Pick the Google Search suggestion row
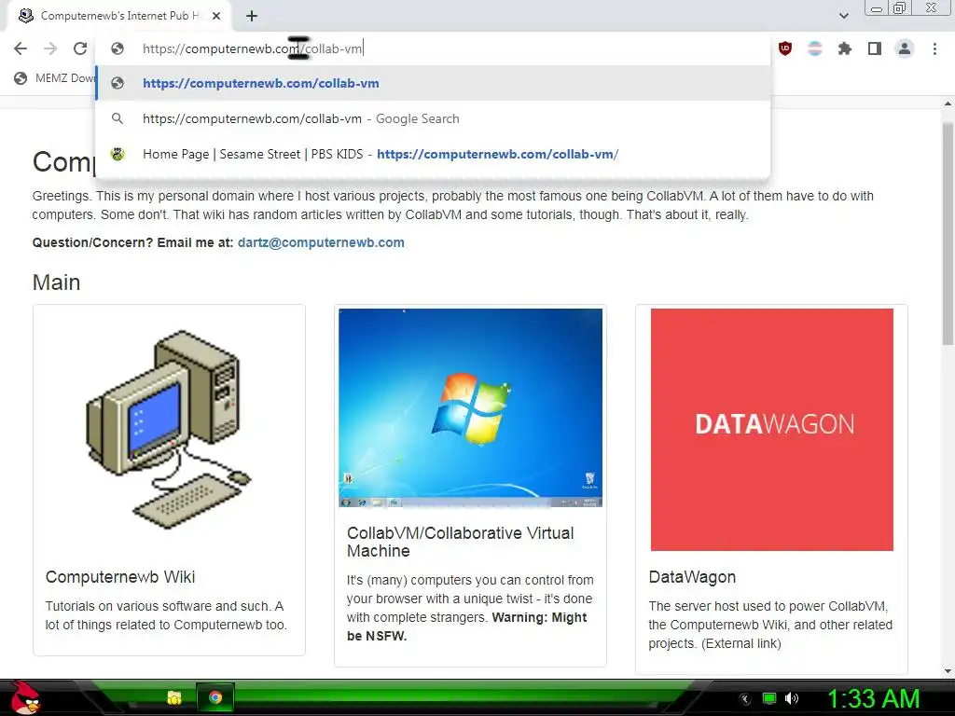This screenshot has height=716, width=955. pyautogui.click(x=433, y=118)
